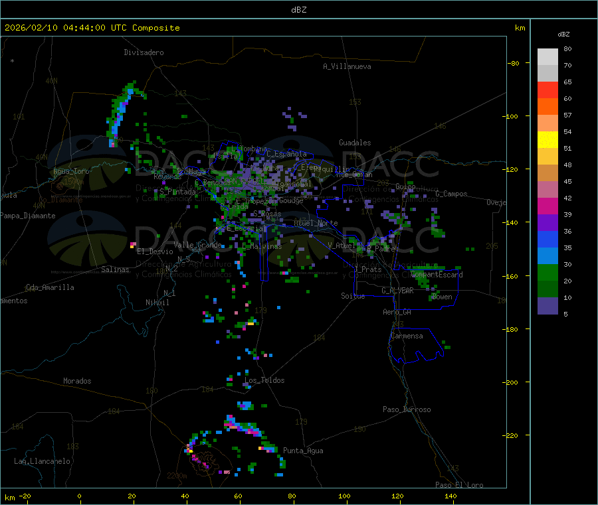Click the 'Paso_El_Loro' map label

(459, 485)
